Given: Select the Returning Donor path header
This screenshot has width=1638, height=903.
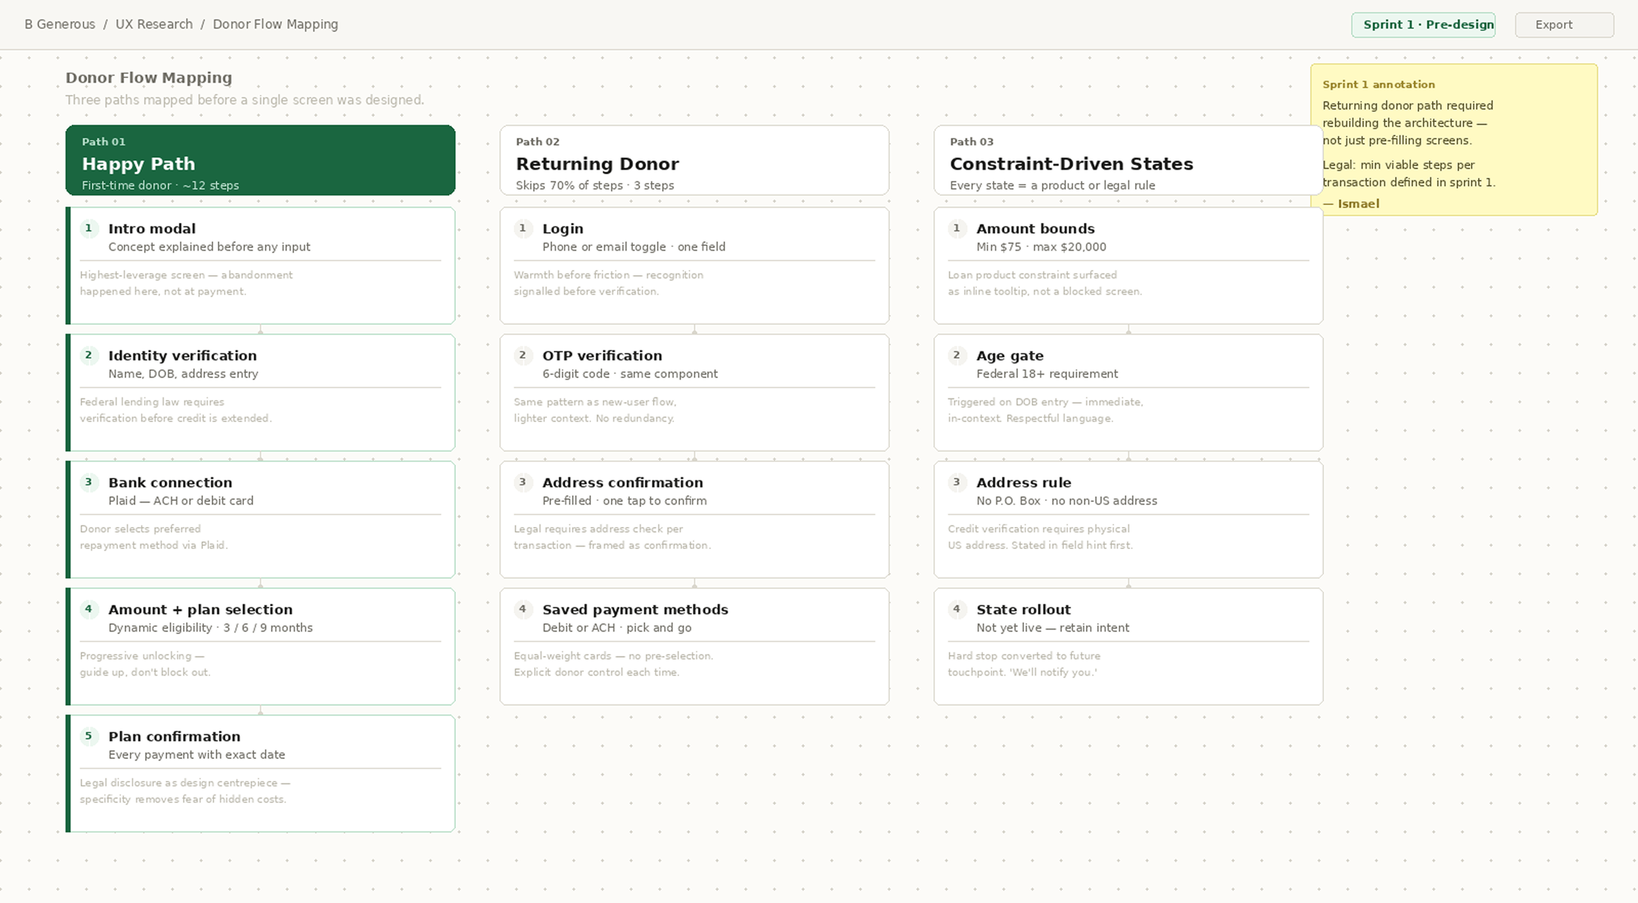Looking at the screenshot, I should point(694,161).
